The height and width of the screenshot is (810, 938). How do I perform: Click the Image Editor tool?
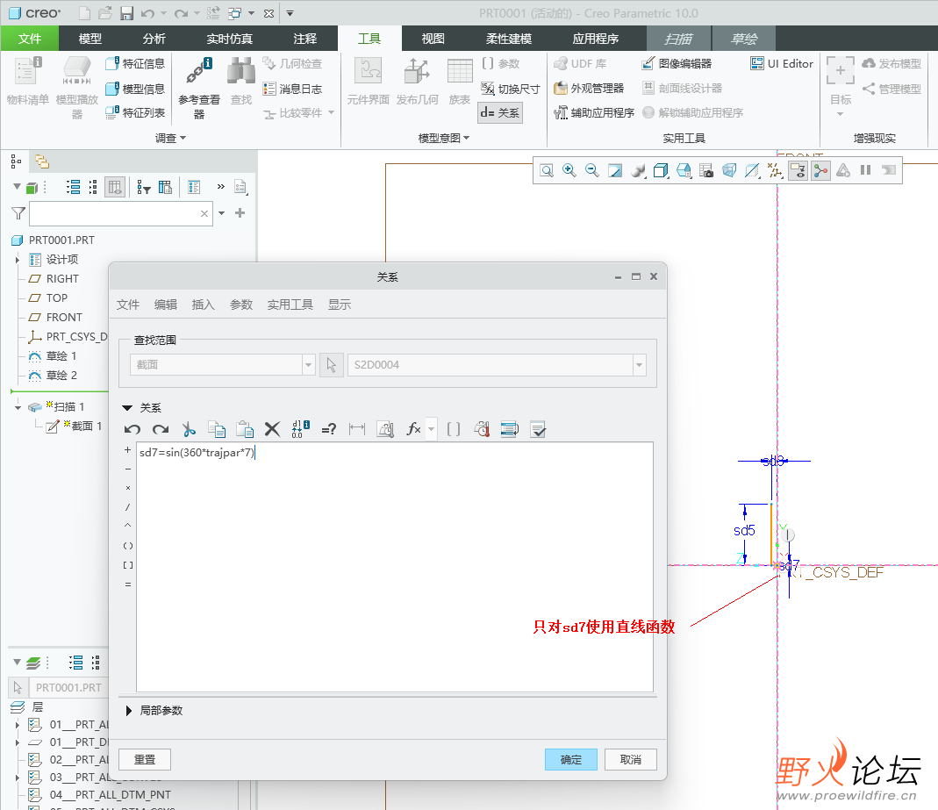[x=677, y=63]
